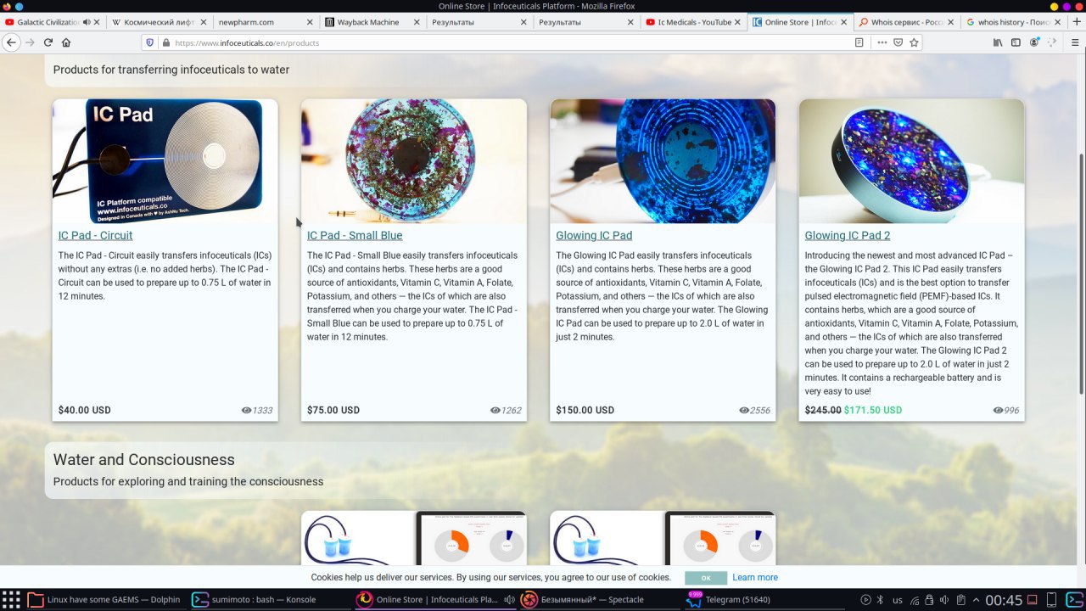Image resolution: width=1086 pixels, height=611 pixels.
Task: Open clipboard tray icon
Action: [x=960, y=600]
